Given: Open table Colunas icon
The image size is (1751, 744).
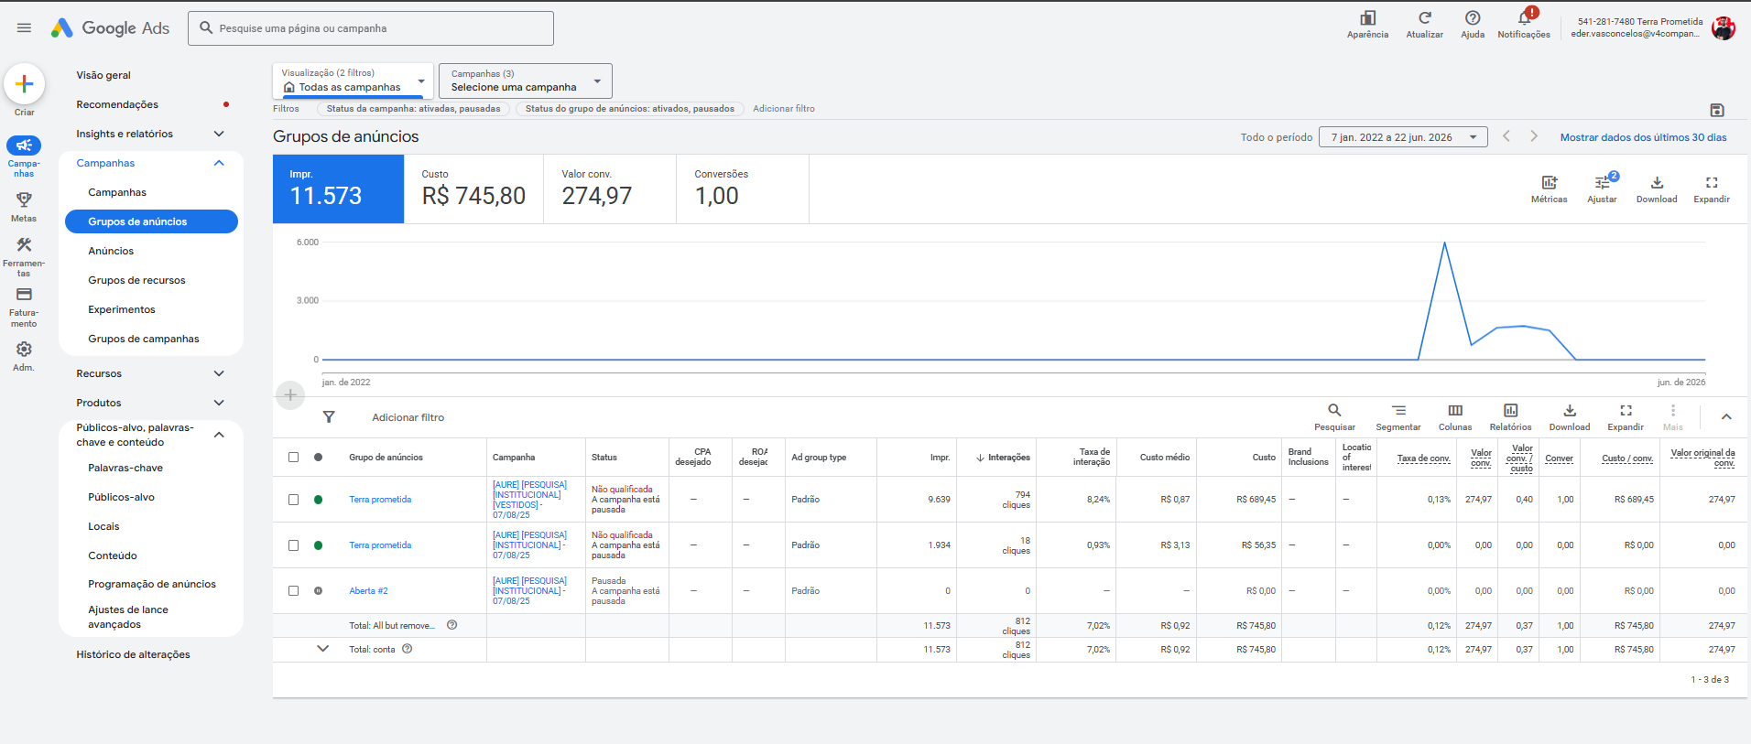Looking at the screenshot, I should [x=1455, y=411].
